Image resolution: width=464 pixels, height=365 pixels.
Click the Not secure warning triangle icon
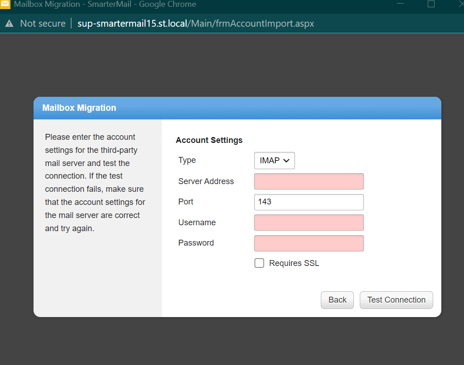click(9, 24)
